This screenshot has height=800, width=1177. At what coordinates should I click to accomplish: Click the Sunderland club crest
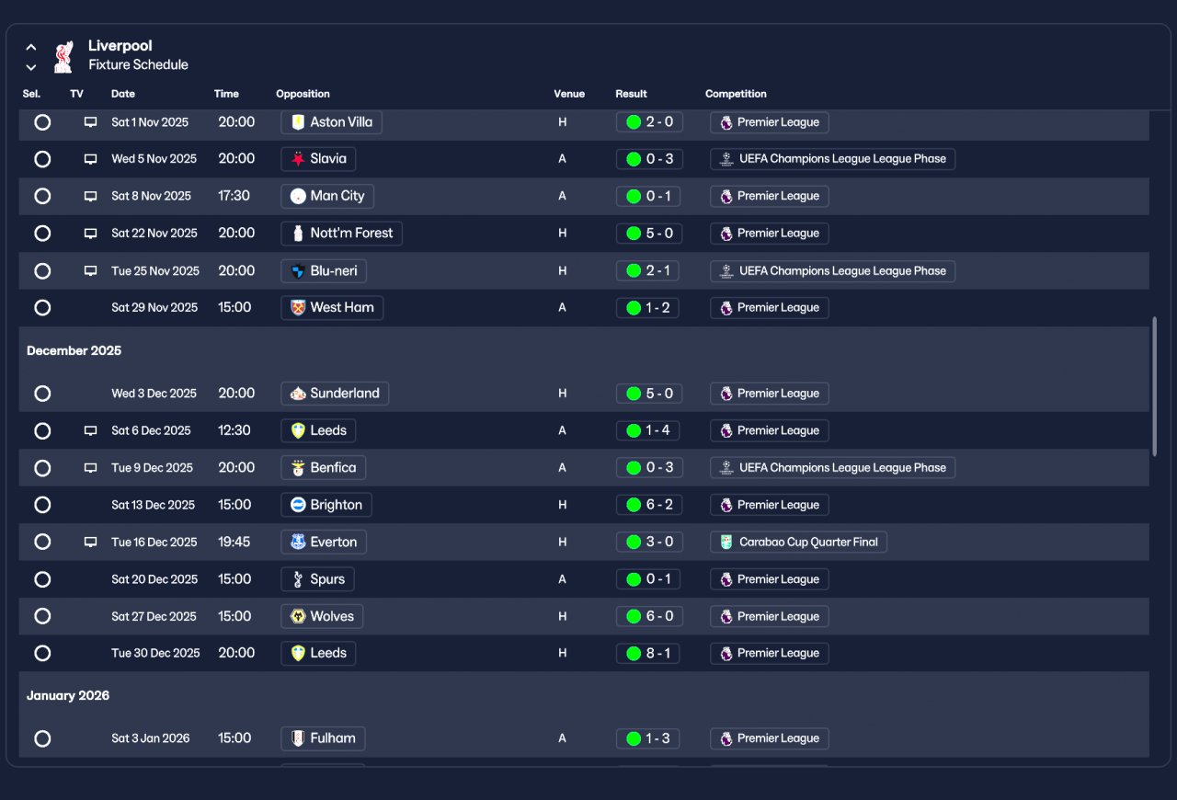coord(298,394)
